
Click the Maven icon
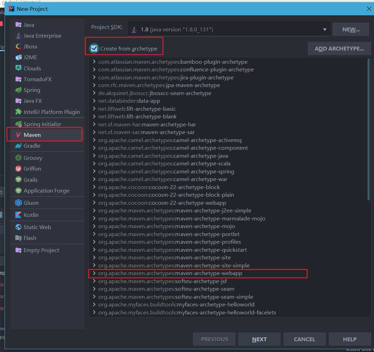coord(18,135)
